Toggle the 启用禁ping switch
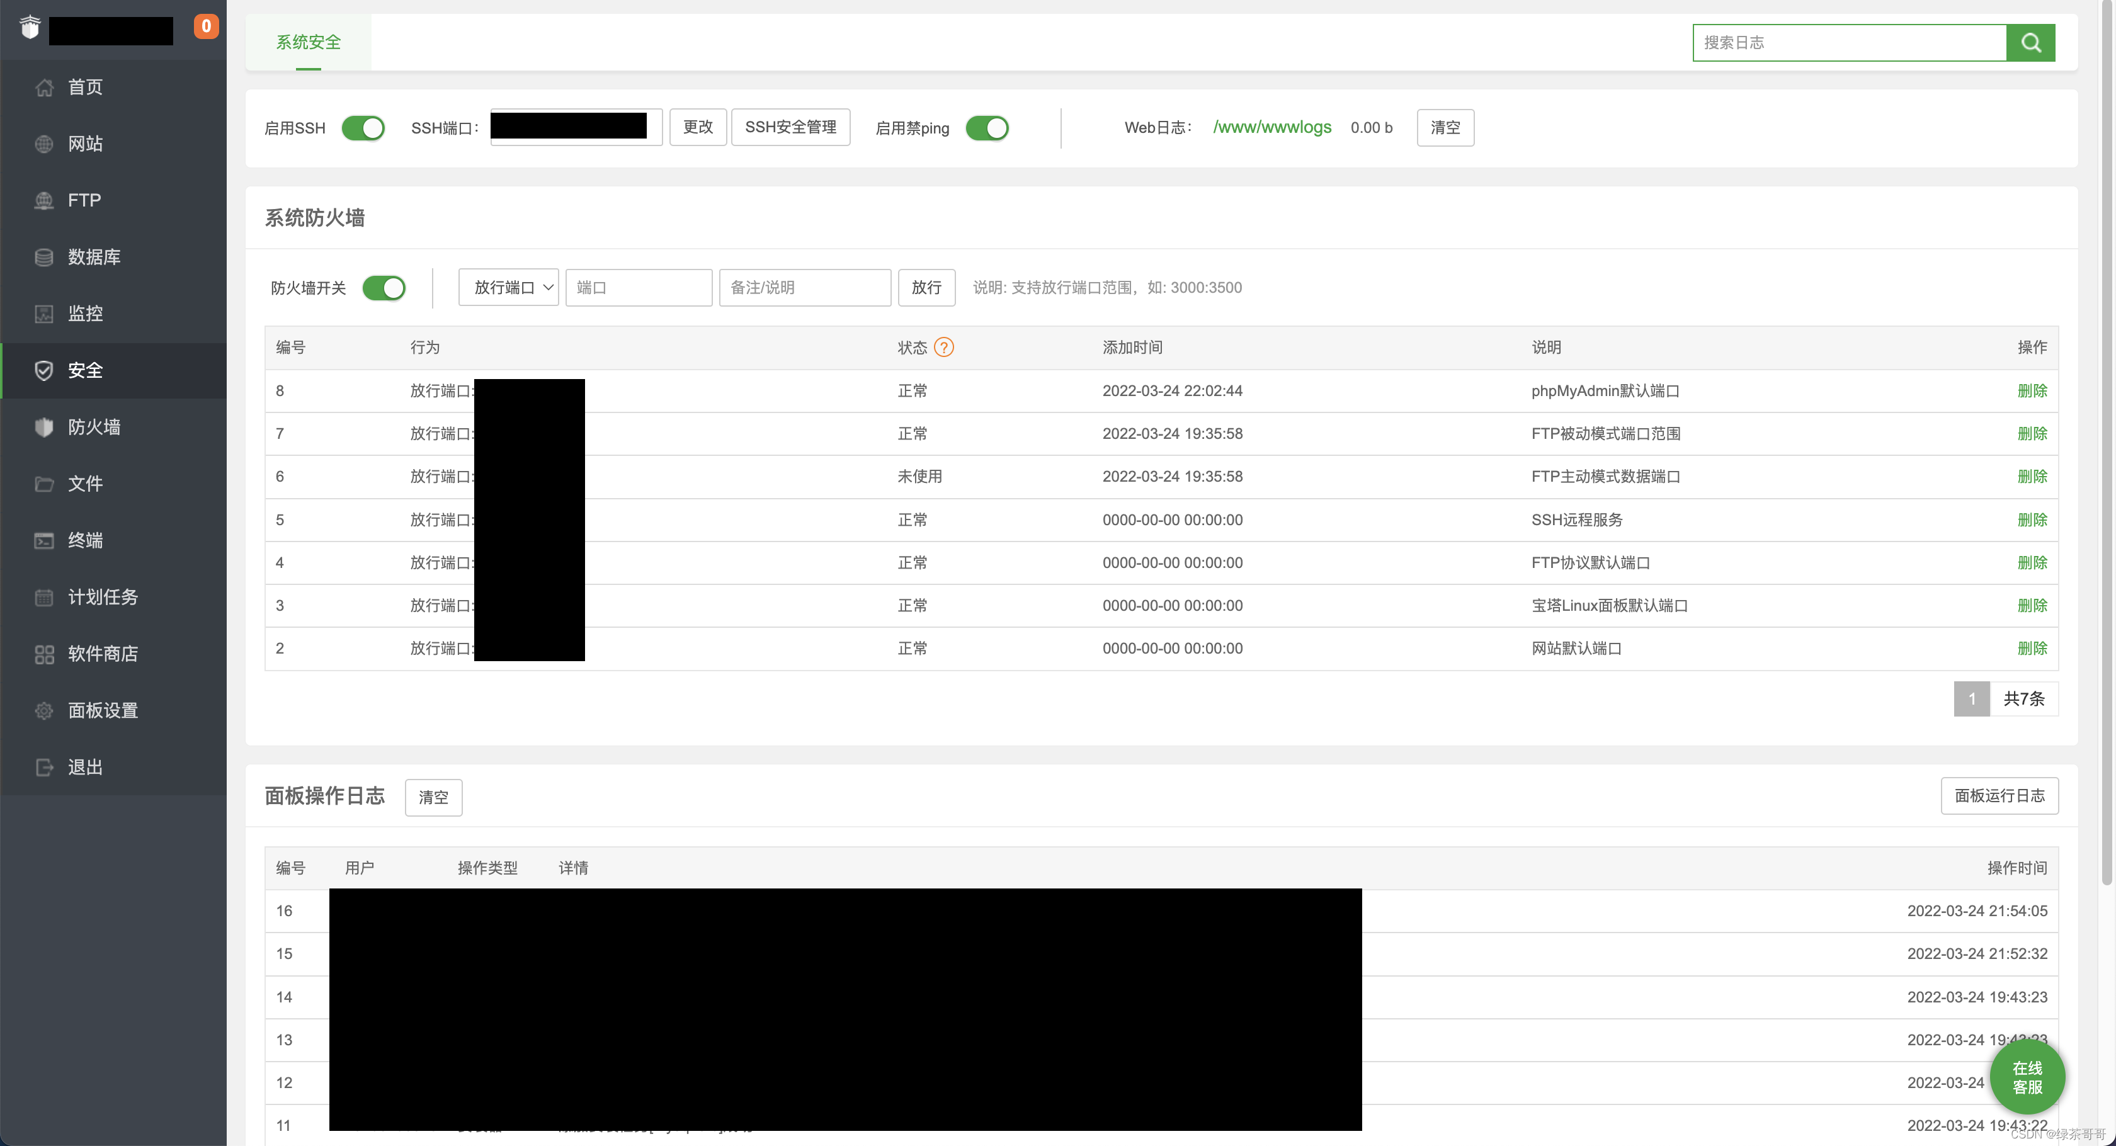Viewport: 2116px width, 1146px height. (987, 128)
